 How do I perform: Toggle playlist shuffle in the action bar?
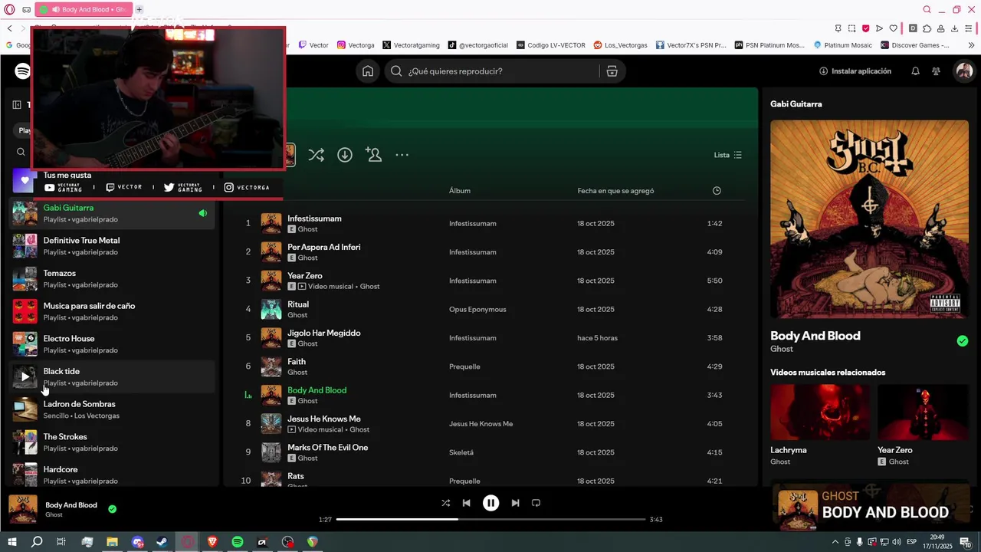coord(316,155)
